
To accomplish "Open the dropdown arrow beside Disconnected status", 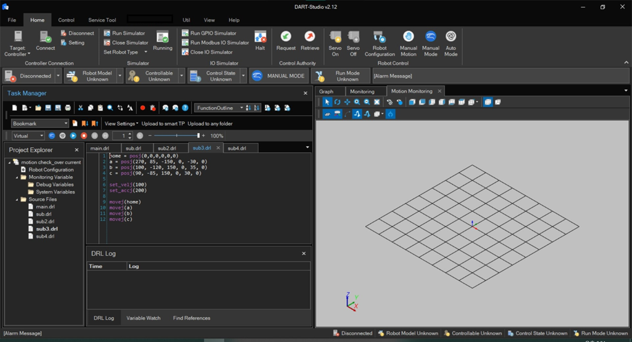I will 58,76.
